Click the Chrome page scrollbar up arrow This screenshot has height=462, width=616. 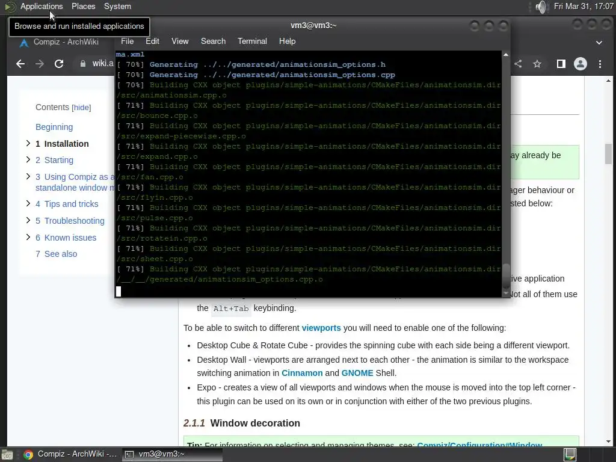pyautogui.click(x=609, y=81)
